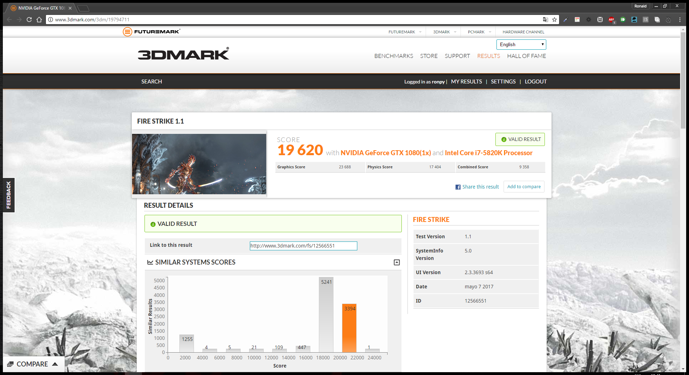Click Share this result
689x375 pixels.
click(x=480, y=187)
